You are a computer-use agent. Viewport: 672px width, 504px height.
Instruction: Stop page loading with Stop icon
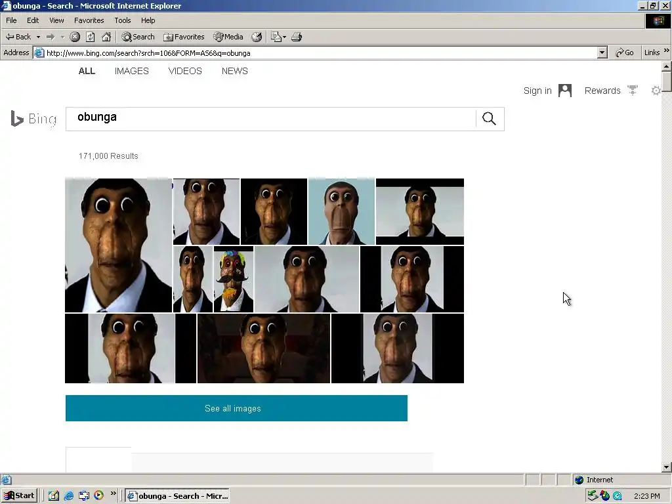click(x=75, y=37)
